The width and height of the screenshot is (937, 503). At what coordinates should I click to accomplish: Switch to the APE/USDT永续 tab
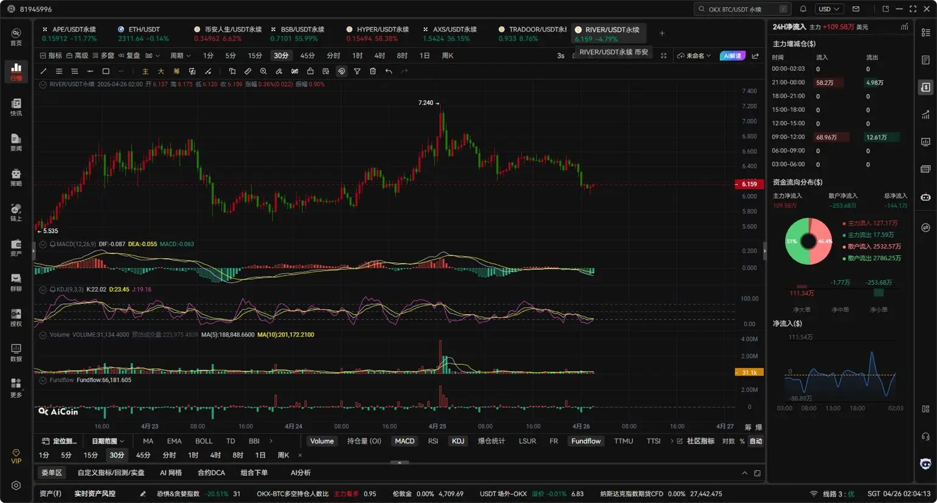coord(69,33)
